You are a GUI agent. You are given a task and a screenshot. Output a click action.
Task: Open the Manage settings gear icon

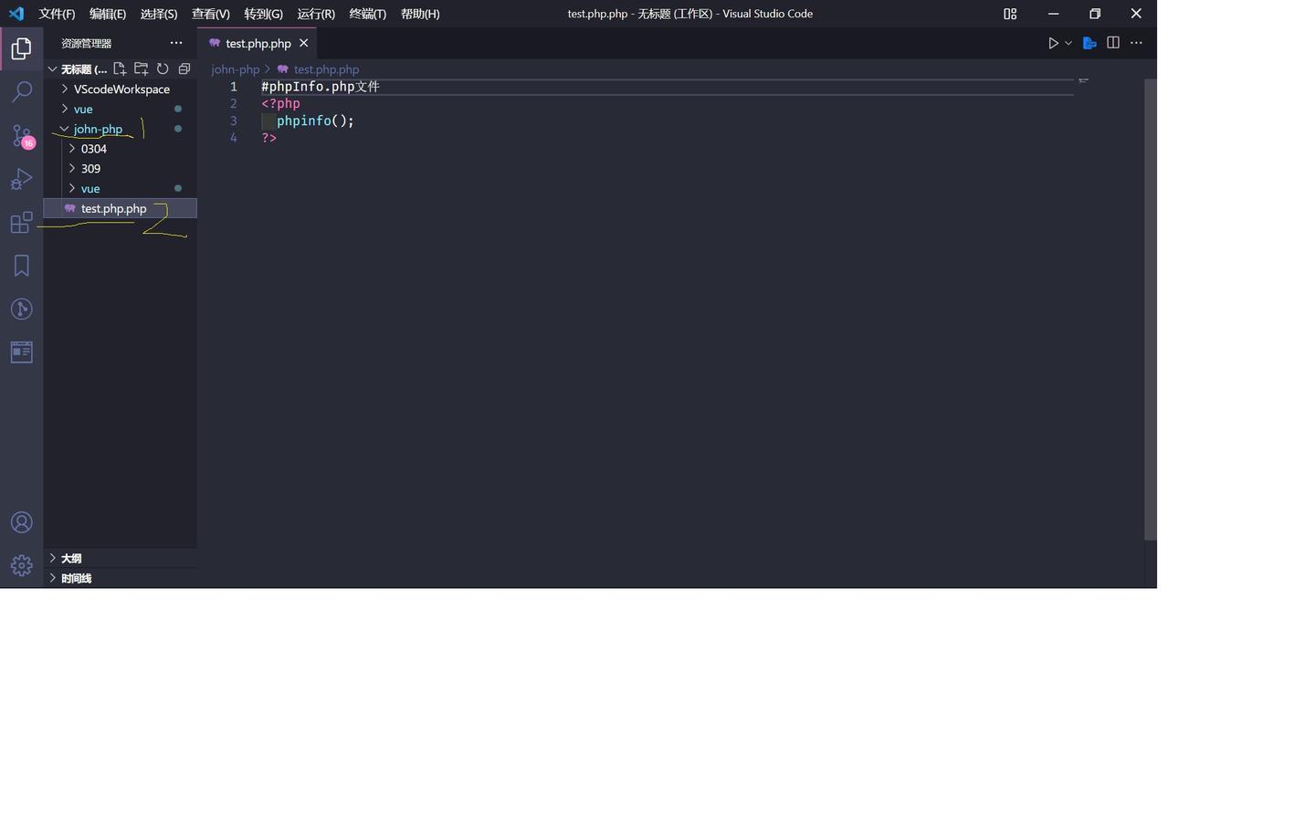[21, 565]
